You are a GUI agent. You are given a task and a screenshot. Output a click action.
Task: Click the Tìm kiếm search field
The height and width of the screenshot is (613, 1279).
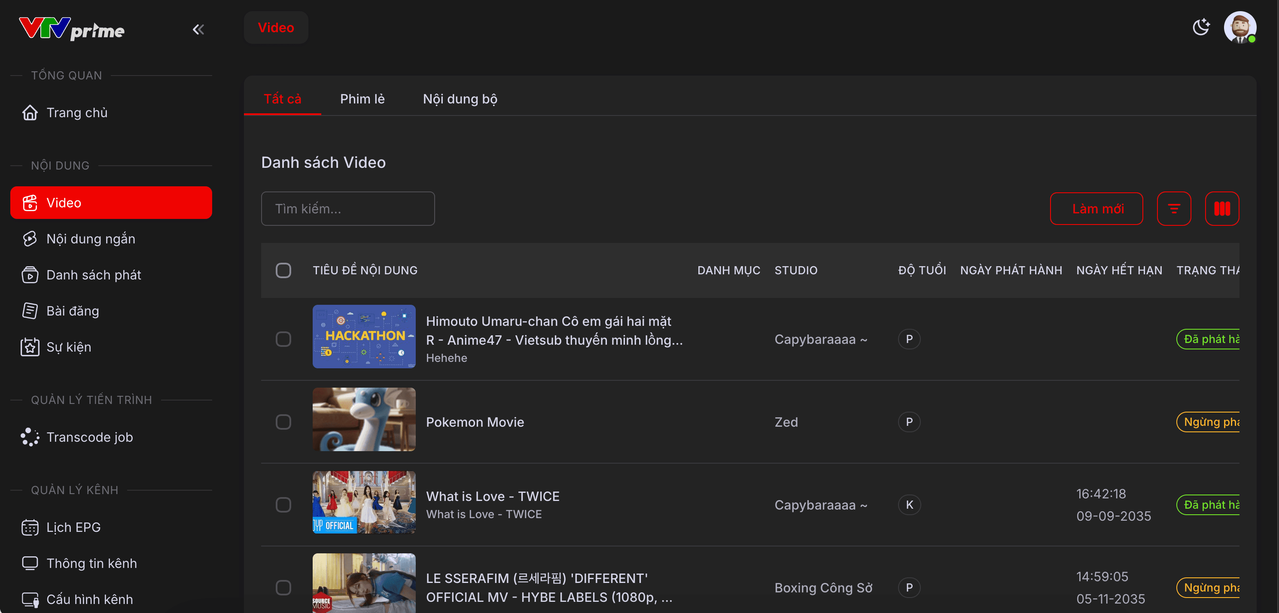[347, 209]
